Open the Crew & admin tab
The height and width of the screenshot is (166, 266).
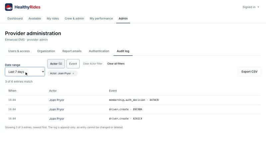click(74, 19)
